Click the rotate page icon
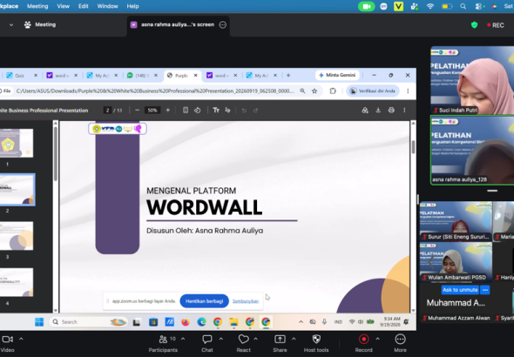The height and width of the screenshot is (357, 514). (x=198, y=111)
